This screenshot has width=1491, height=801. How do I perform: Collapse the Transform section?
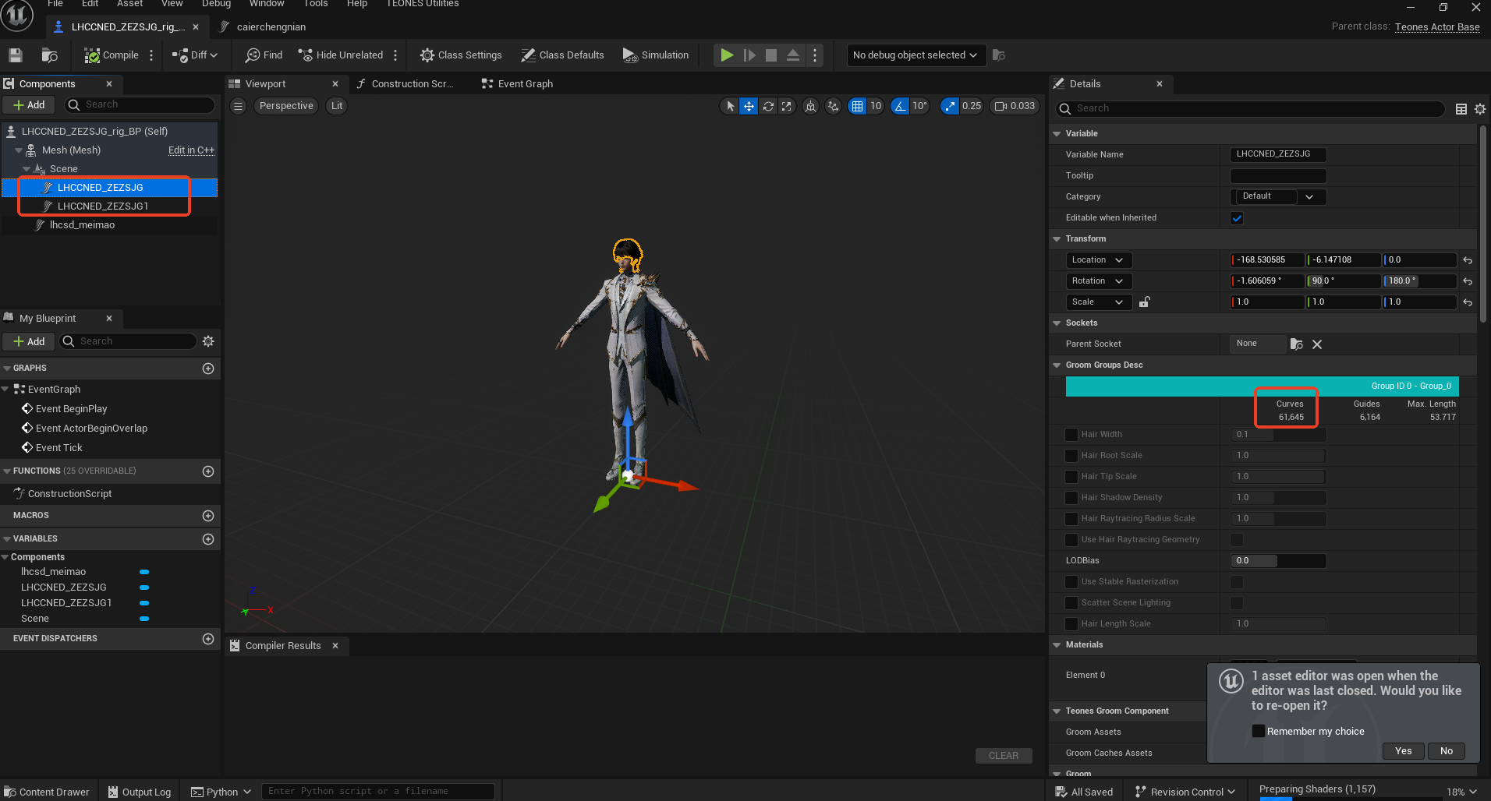[x=1057, y=239]
